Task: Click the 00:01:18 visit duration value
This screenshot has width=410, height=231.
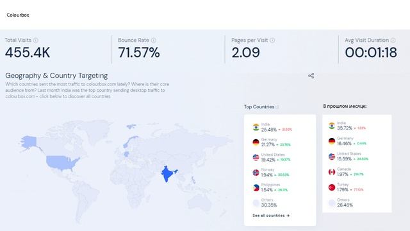Action: tap(371, 53)
